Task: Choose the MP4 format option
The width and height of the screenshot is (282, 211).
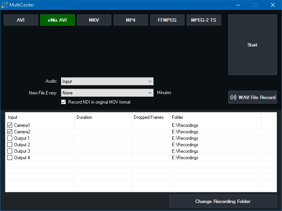Action: pos(131,20)
